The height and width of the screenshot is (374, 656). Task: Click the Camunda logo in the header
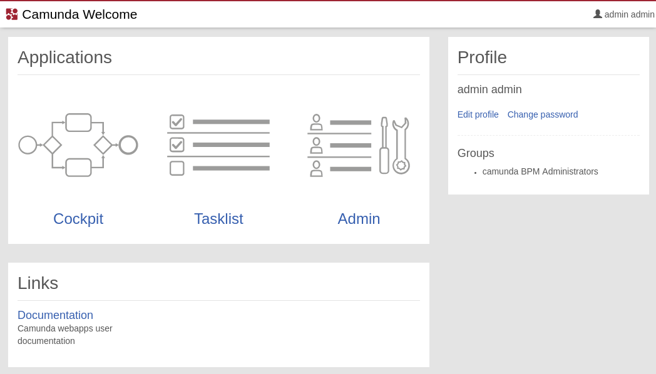12,14
